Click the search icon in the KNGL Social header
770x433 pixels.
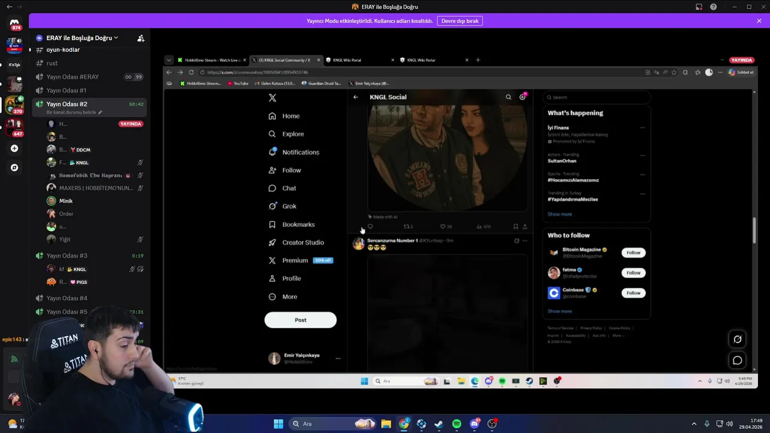[x=508, y=97]
